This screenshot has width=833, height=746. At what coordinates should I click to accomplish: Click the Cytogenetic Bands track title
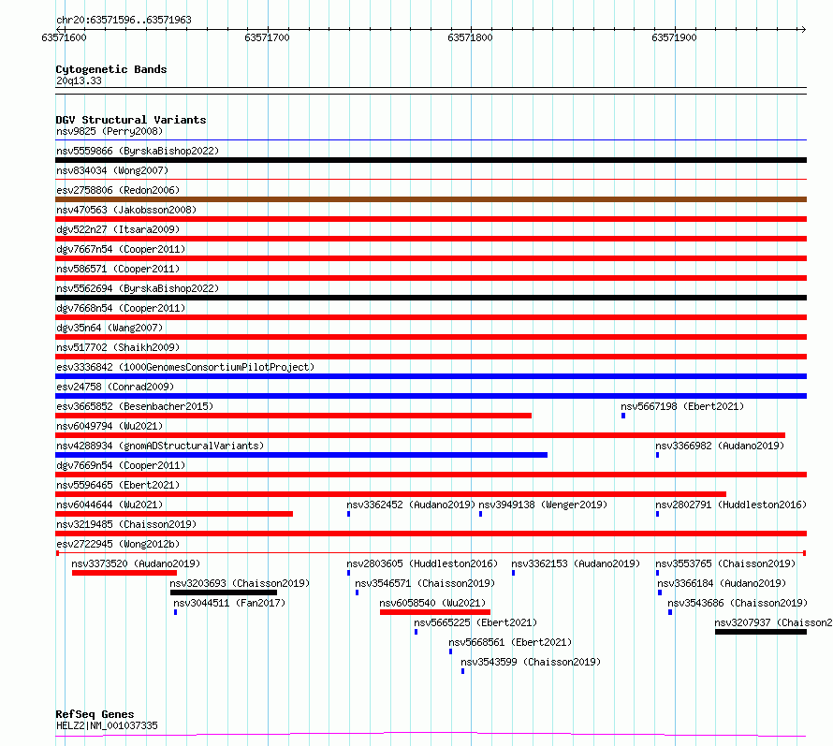[x=111, y=69]
